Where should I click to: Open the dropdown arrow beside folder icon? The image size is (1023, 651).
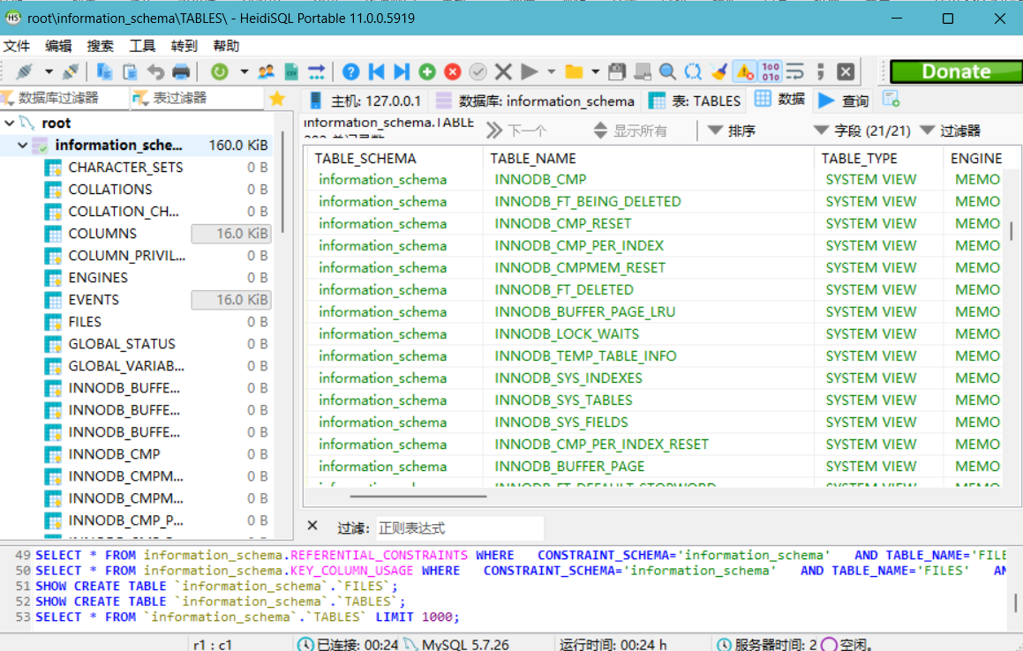pos(595,71)
